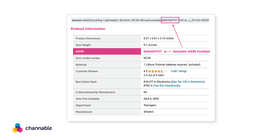Click the Amazon ASIN number annotation text
Viewport: 280px width, 140px height.
tap(191, 52)
